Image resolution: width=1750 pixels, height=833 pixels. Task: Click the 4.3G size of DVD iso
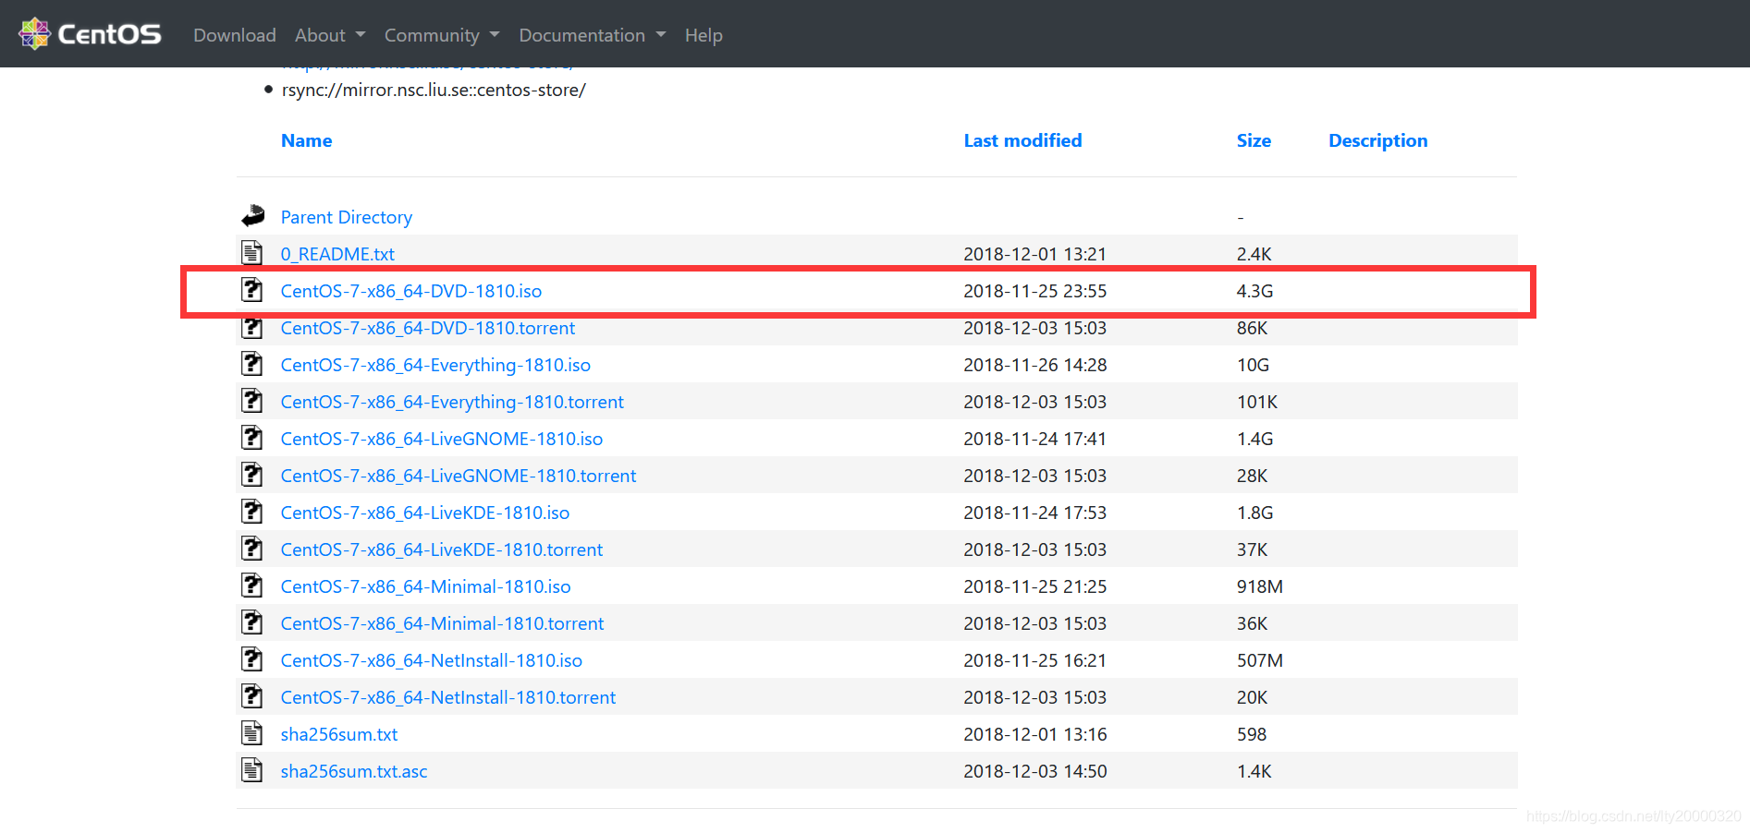pyautogui.click(x=1254, y=291)
